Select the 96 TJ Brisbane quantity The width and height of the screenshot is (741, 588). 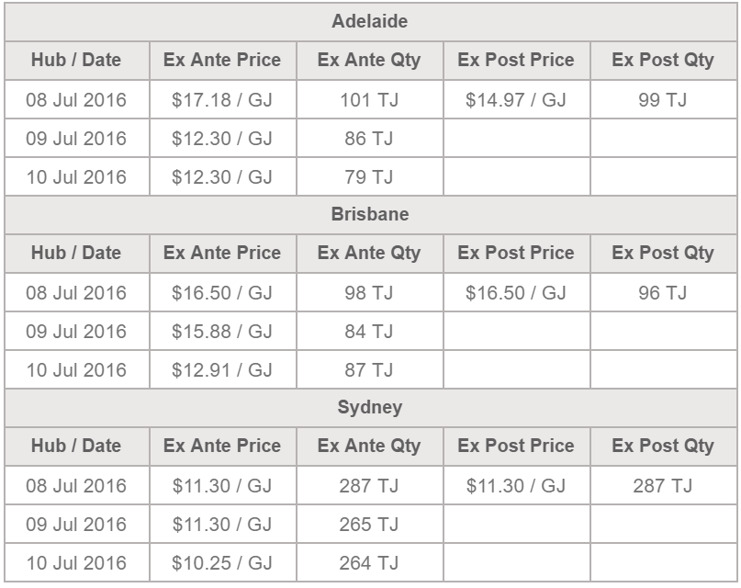[x=663, y=293]
